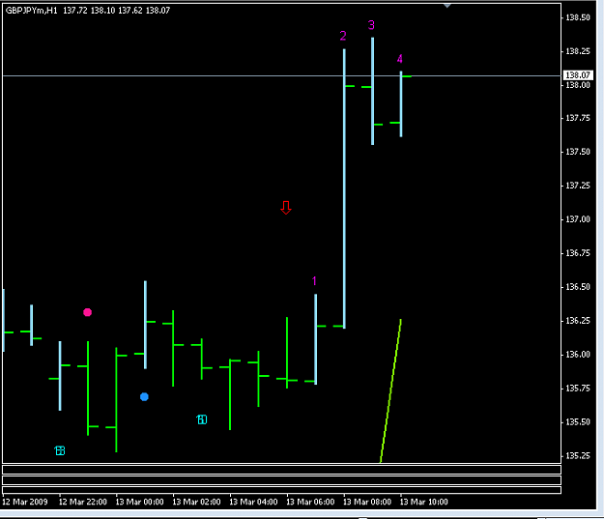Click the cyan label near 135.25 level
The height and width of the screenshot is (519, 604).
click(x=60, y=450)
